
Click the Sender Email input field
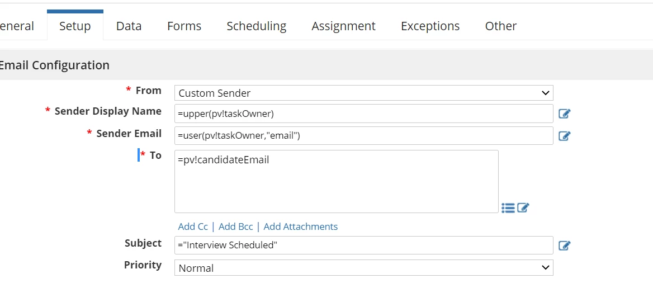[363, 135]
